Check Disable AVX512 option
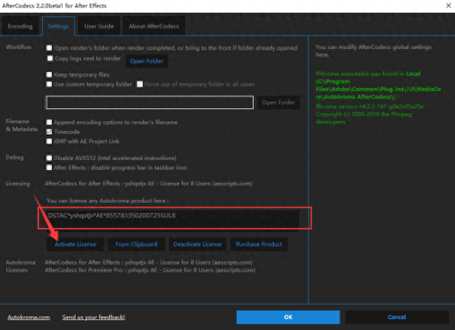Screen dimensions: 455x330 (49, 158)
